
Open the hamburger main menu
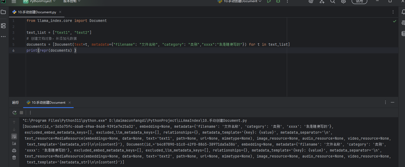click(x=14, y=1)
